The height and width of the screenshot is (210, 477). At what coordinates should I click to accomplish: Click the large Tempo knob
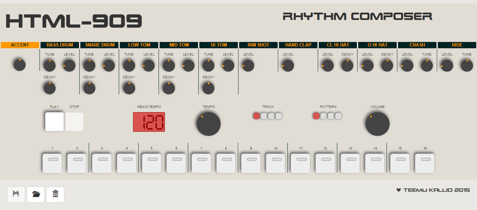point(208,124)
